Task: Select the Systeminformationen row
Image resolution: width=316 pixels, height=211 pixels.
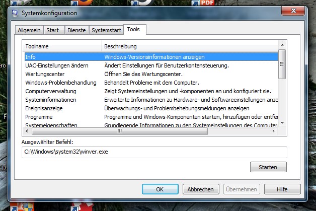Action: [151, 100]
